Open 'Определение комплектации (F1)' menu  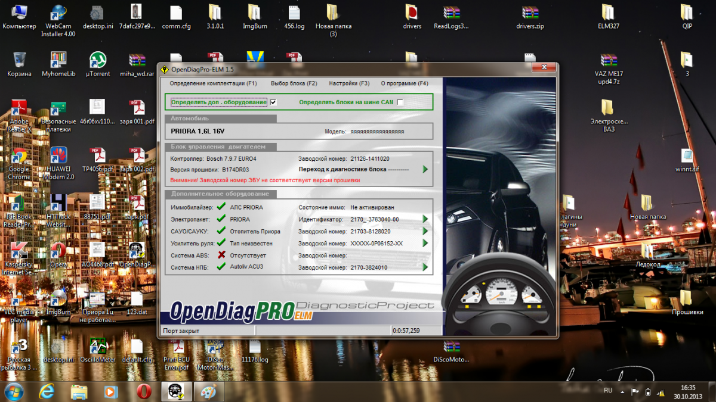pyautogui.click(x=213, y=83)
